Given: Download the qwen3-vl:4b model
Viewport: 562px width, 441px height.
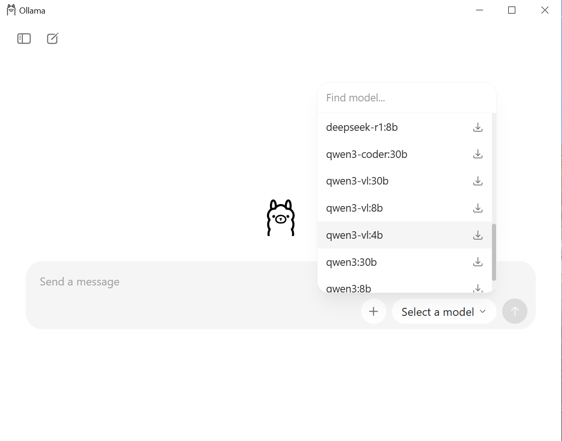Looking at the screenshot, I should tap(477, 235).
